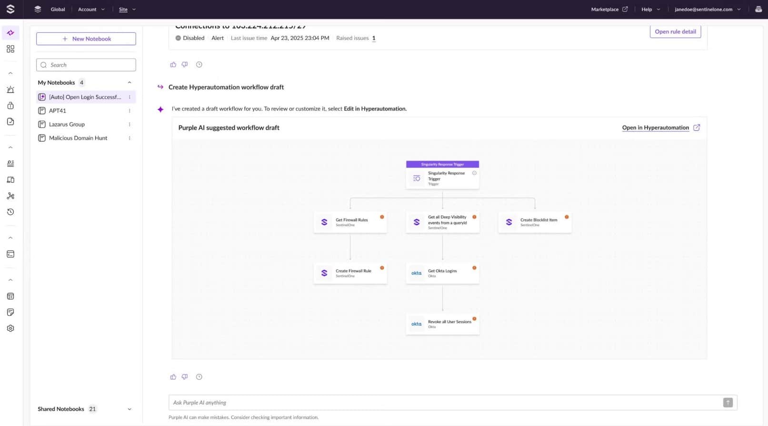The height and width of the screenshot is (426, 768).
Task: Click clock icon below the rule detail response
Action: [199, 65]
